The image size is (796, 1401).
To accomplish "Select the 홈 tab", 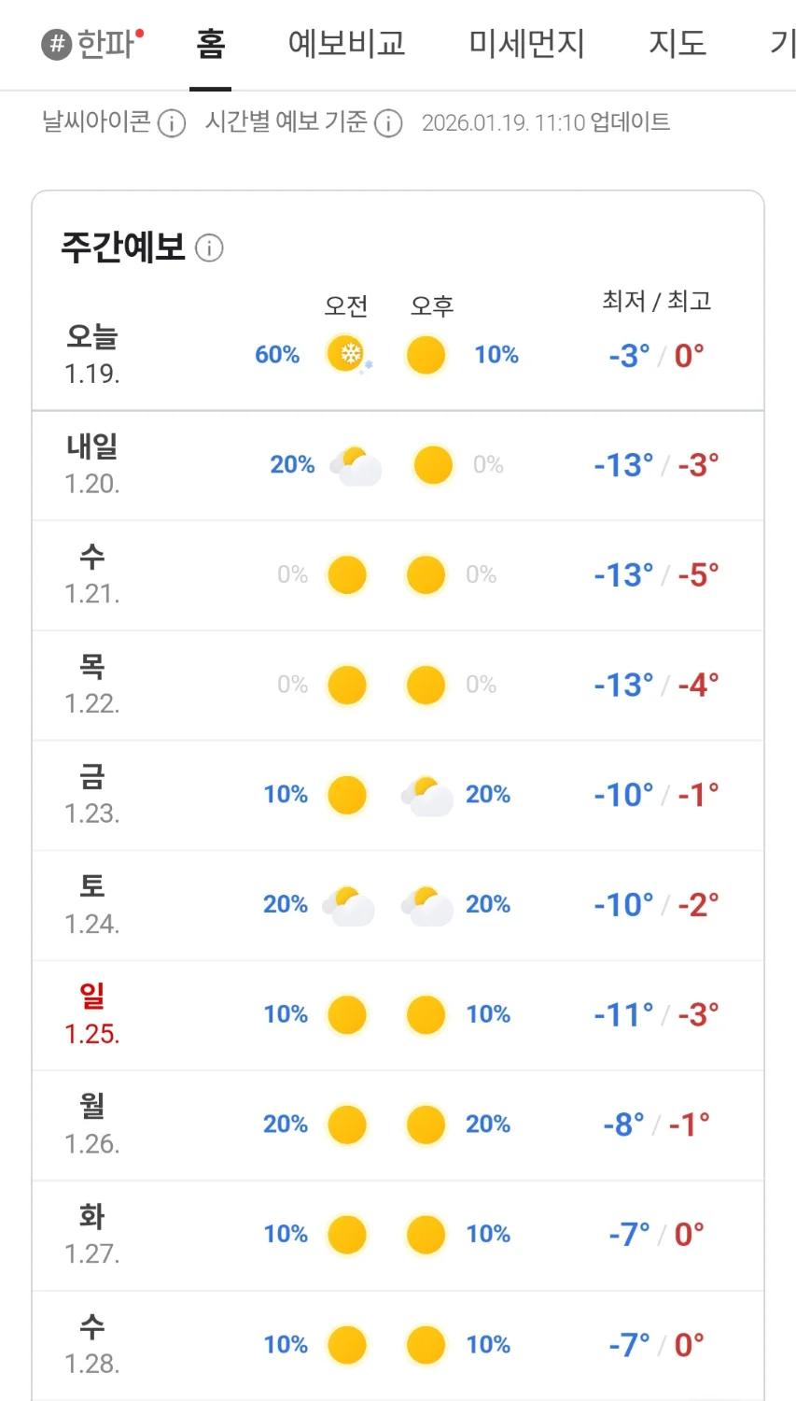I will pos(210,43).
